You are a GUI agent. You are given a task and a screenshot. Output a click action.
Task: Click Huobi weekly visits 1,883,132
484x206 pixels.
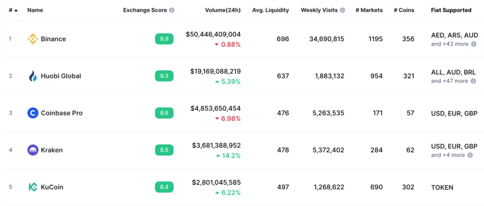coord(329,76)
